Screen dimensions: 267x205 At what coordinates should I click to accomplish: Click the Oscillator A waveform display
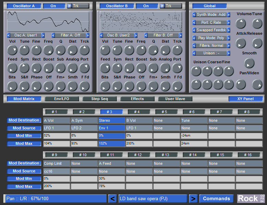[48, 21]
